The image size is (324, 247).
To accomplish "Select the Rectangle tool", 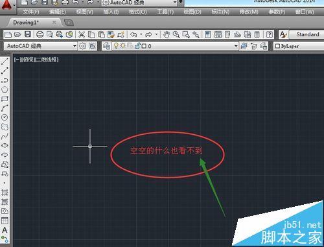I will [x=5, y=99].
